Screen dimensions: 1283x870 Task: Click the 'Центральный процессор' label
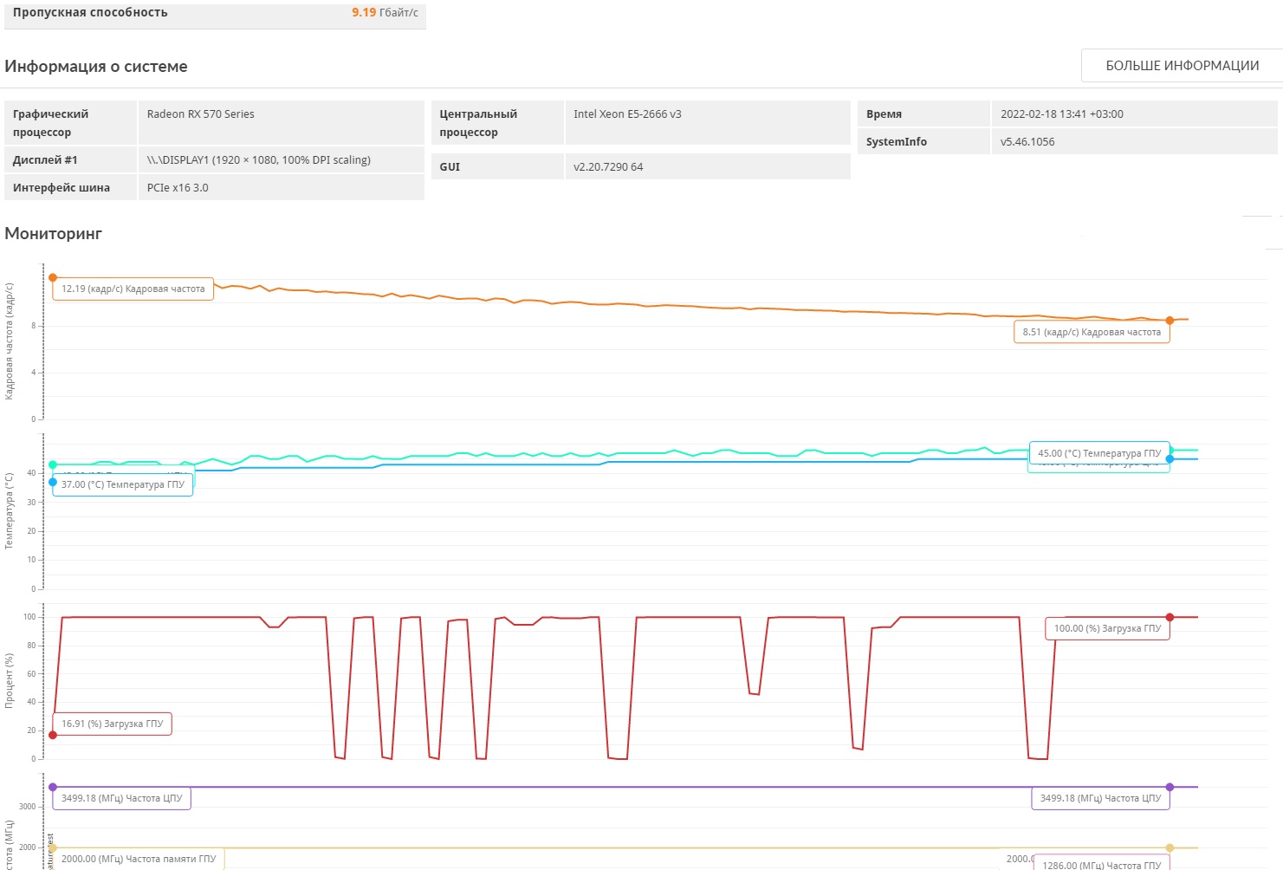coord(478,123)
